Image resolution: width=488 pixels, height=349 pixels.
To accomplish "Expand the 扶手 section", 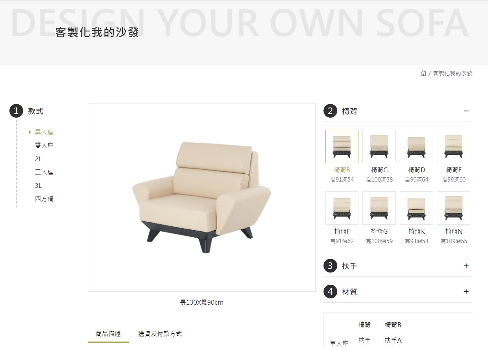I will tap(466, 266).
